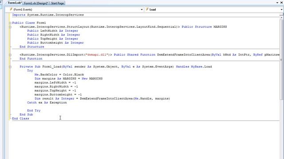Click 'System.Runtime.InteropServices' text
Viewport: 284px width, 159px height.
pyautogui.click(x=55, y=15)
